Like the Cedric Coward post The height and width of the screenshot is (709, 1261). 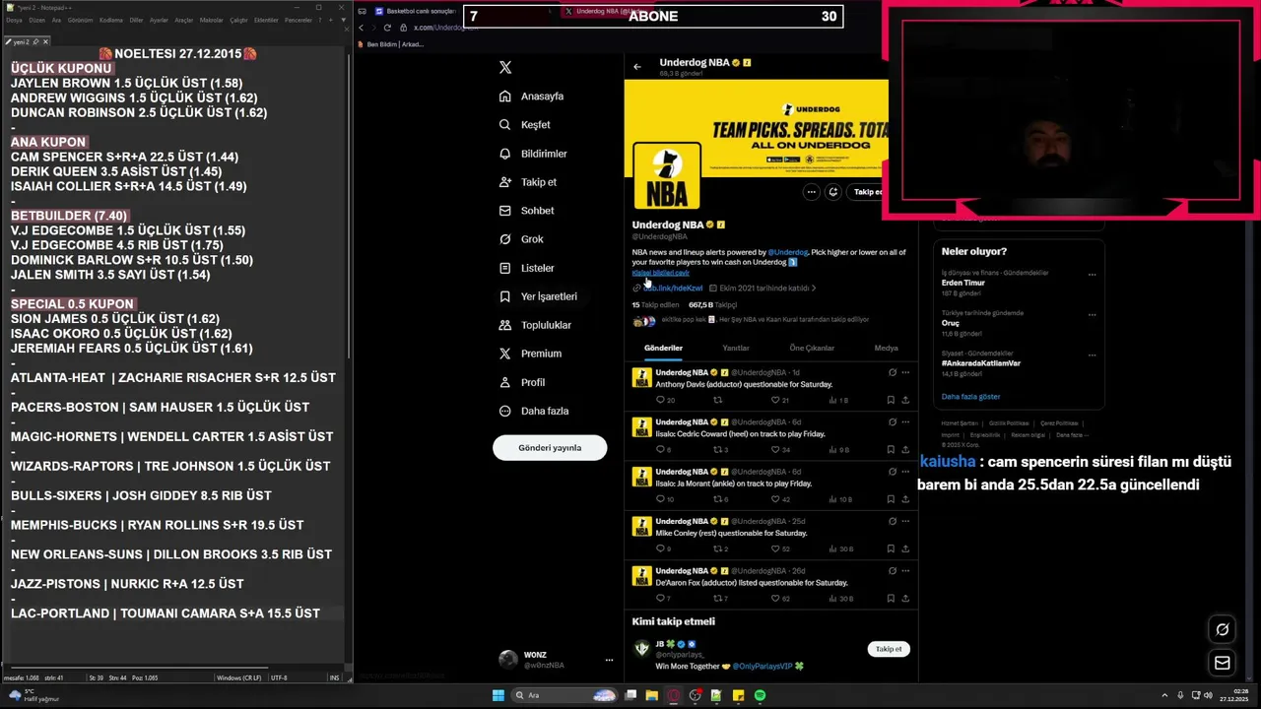780,450
